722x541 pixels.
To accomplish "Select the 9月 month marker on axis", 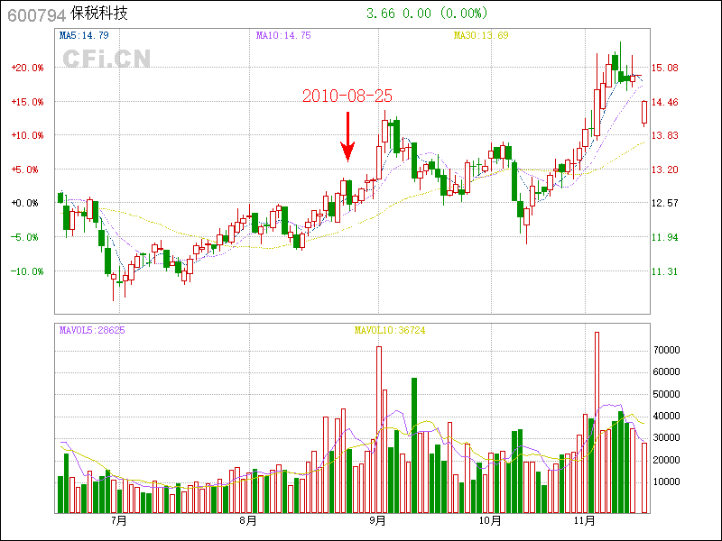I will click(x=378, y=521).
